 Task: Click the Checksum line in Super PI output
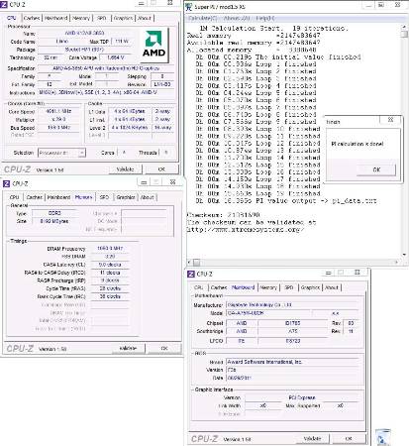click(x=224, y=215)
